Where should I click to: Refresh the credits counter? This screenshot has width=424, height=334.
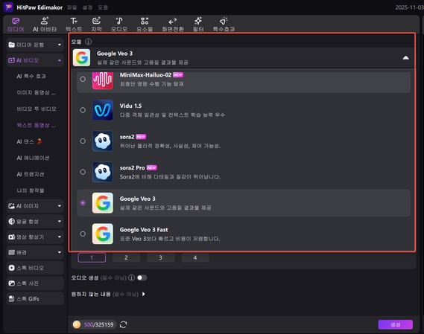tap(123, 324)
